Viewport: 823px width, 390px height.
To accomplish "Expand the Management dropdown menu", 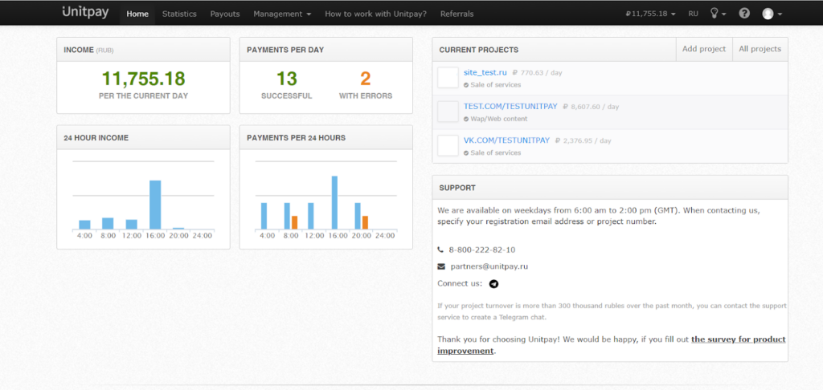I will [282, 14].
